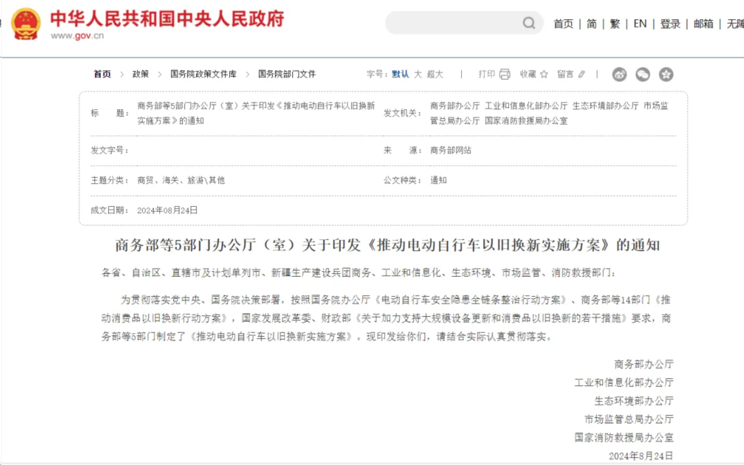Share to Weibo via round icon
The image size is (744, 465).
(619, 74)
